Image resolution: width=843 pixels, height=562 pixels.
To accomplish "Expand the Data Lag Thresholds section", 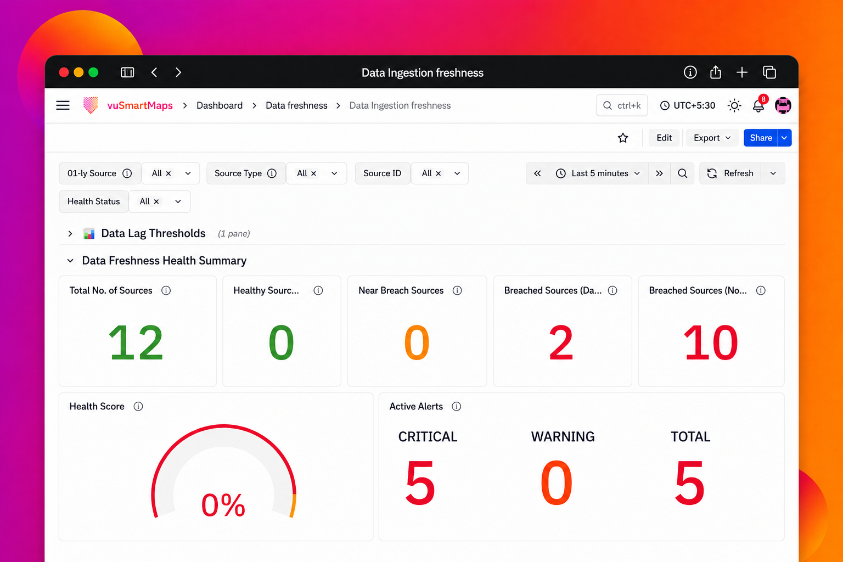I will (70, 234).
